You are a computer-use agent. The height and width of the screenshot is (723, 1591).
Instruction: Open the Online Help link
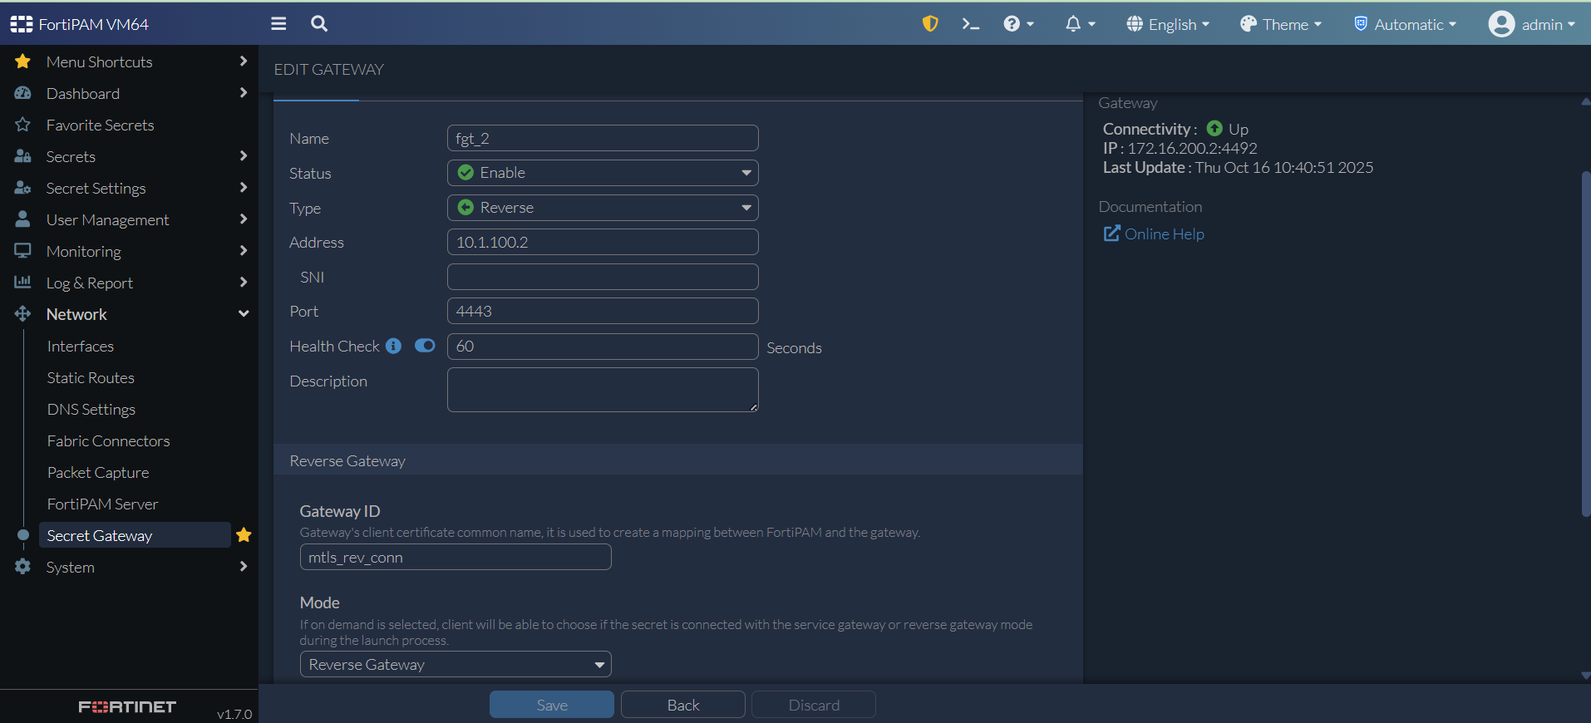1165,234
